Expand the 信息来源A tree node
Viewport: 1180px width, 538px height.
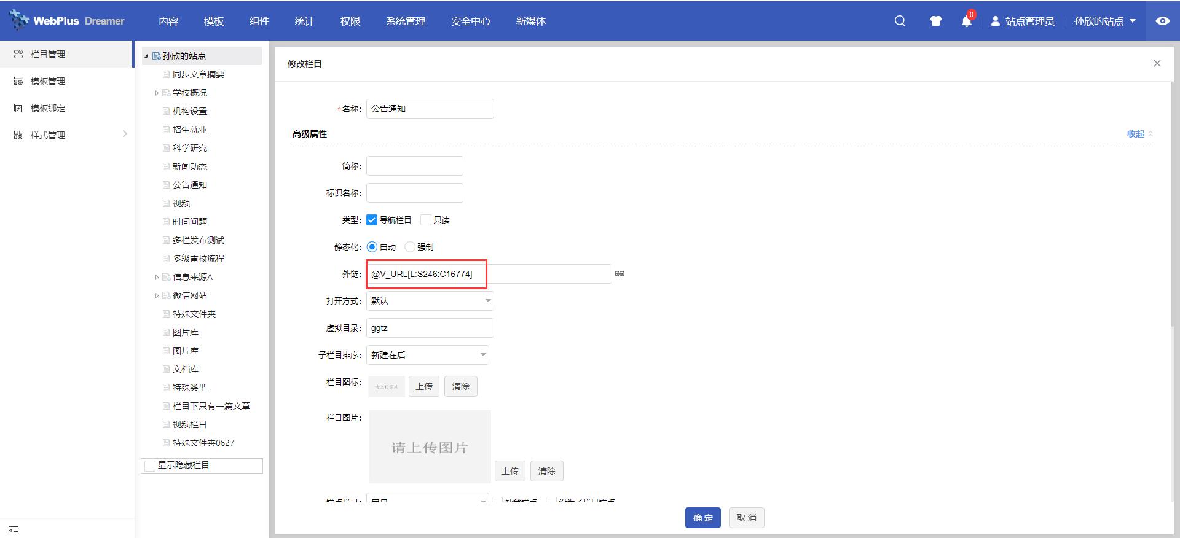coord(157,278)
